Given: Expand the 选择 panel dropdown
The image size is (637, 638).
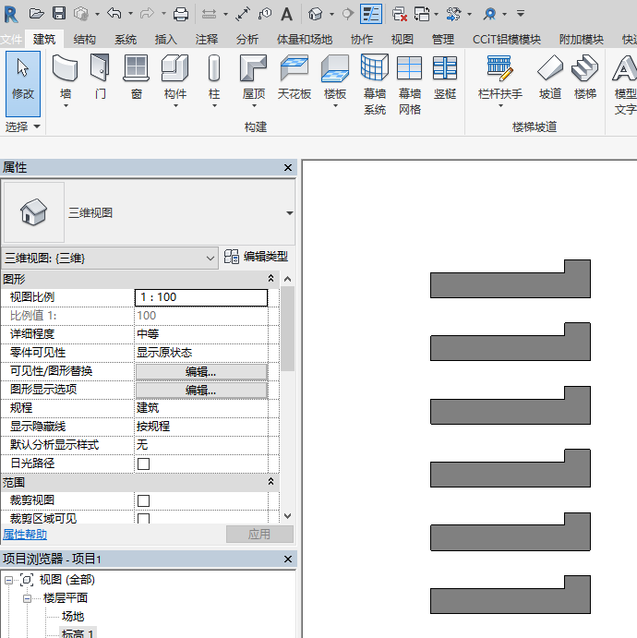Looking at the screenshot, I should [23, 126].
